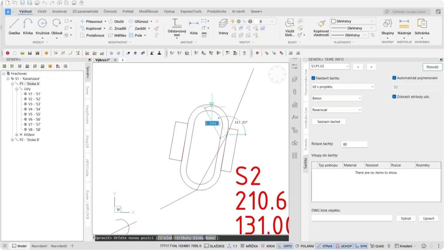Switch to the Rozvržení1 layout tab
This screenshot has width=444, height=250.
tap(39, 246)
